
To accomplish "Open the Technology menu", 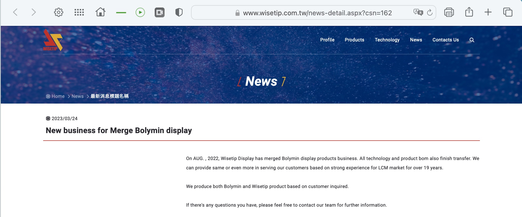I will [x=387, y=40].
